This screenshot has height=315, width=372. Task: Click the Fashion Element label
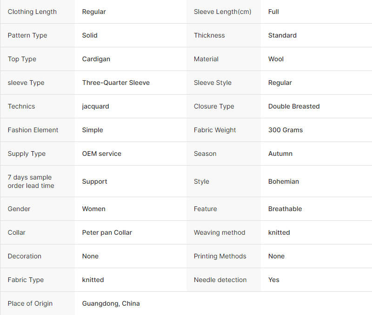click(x=33, y=130)
